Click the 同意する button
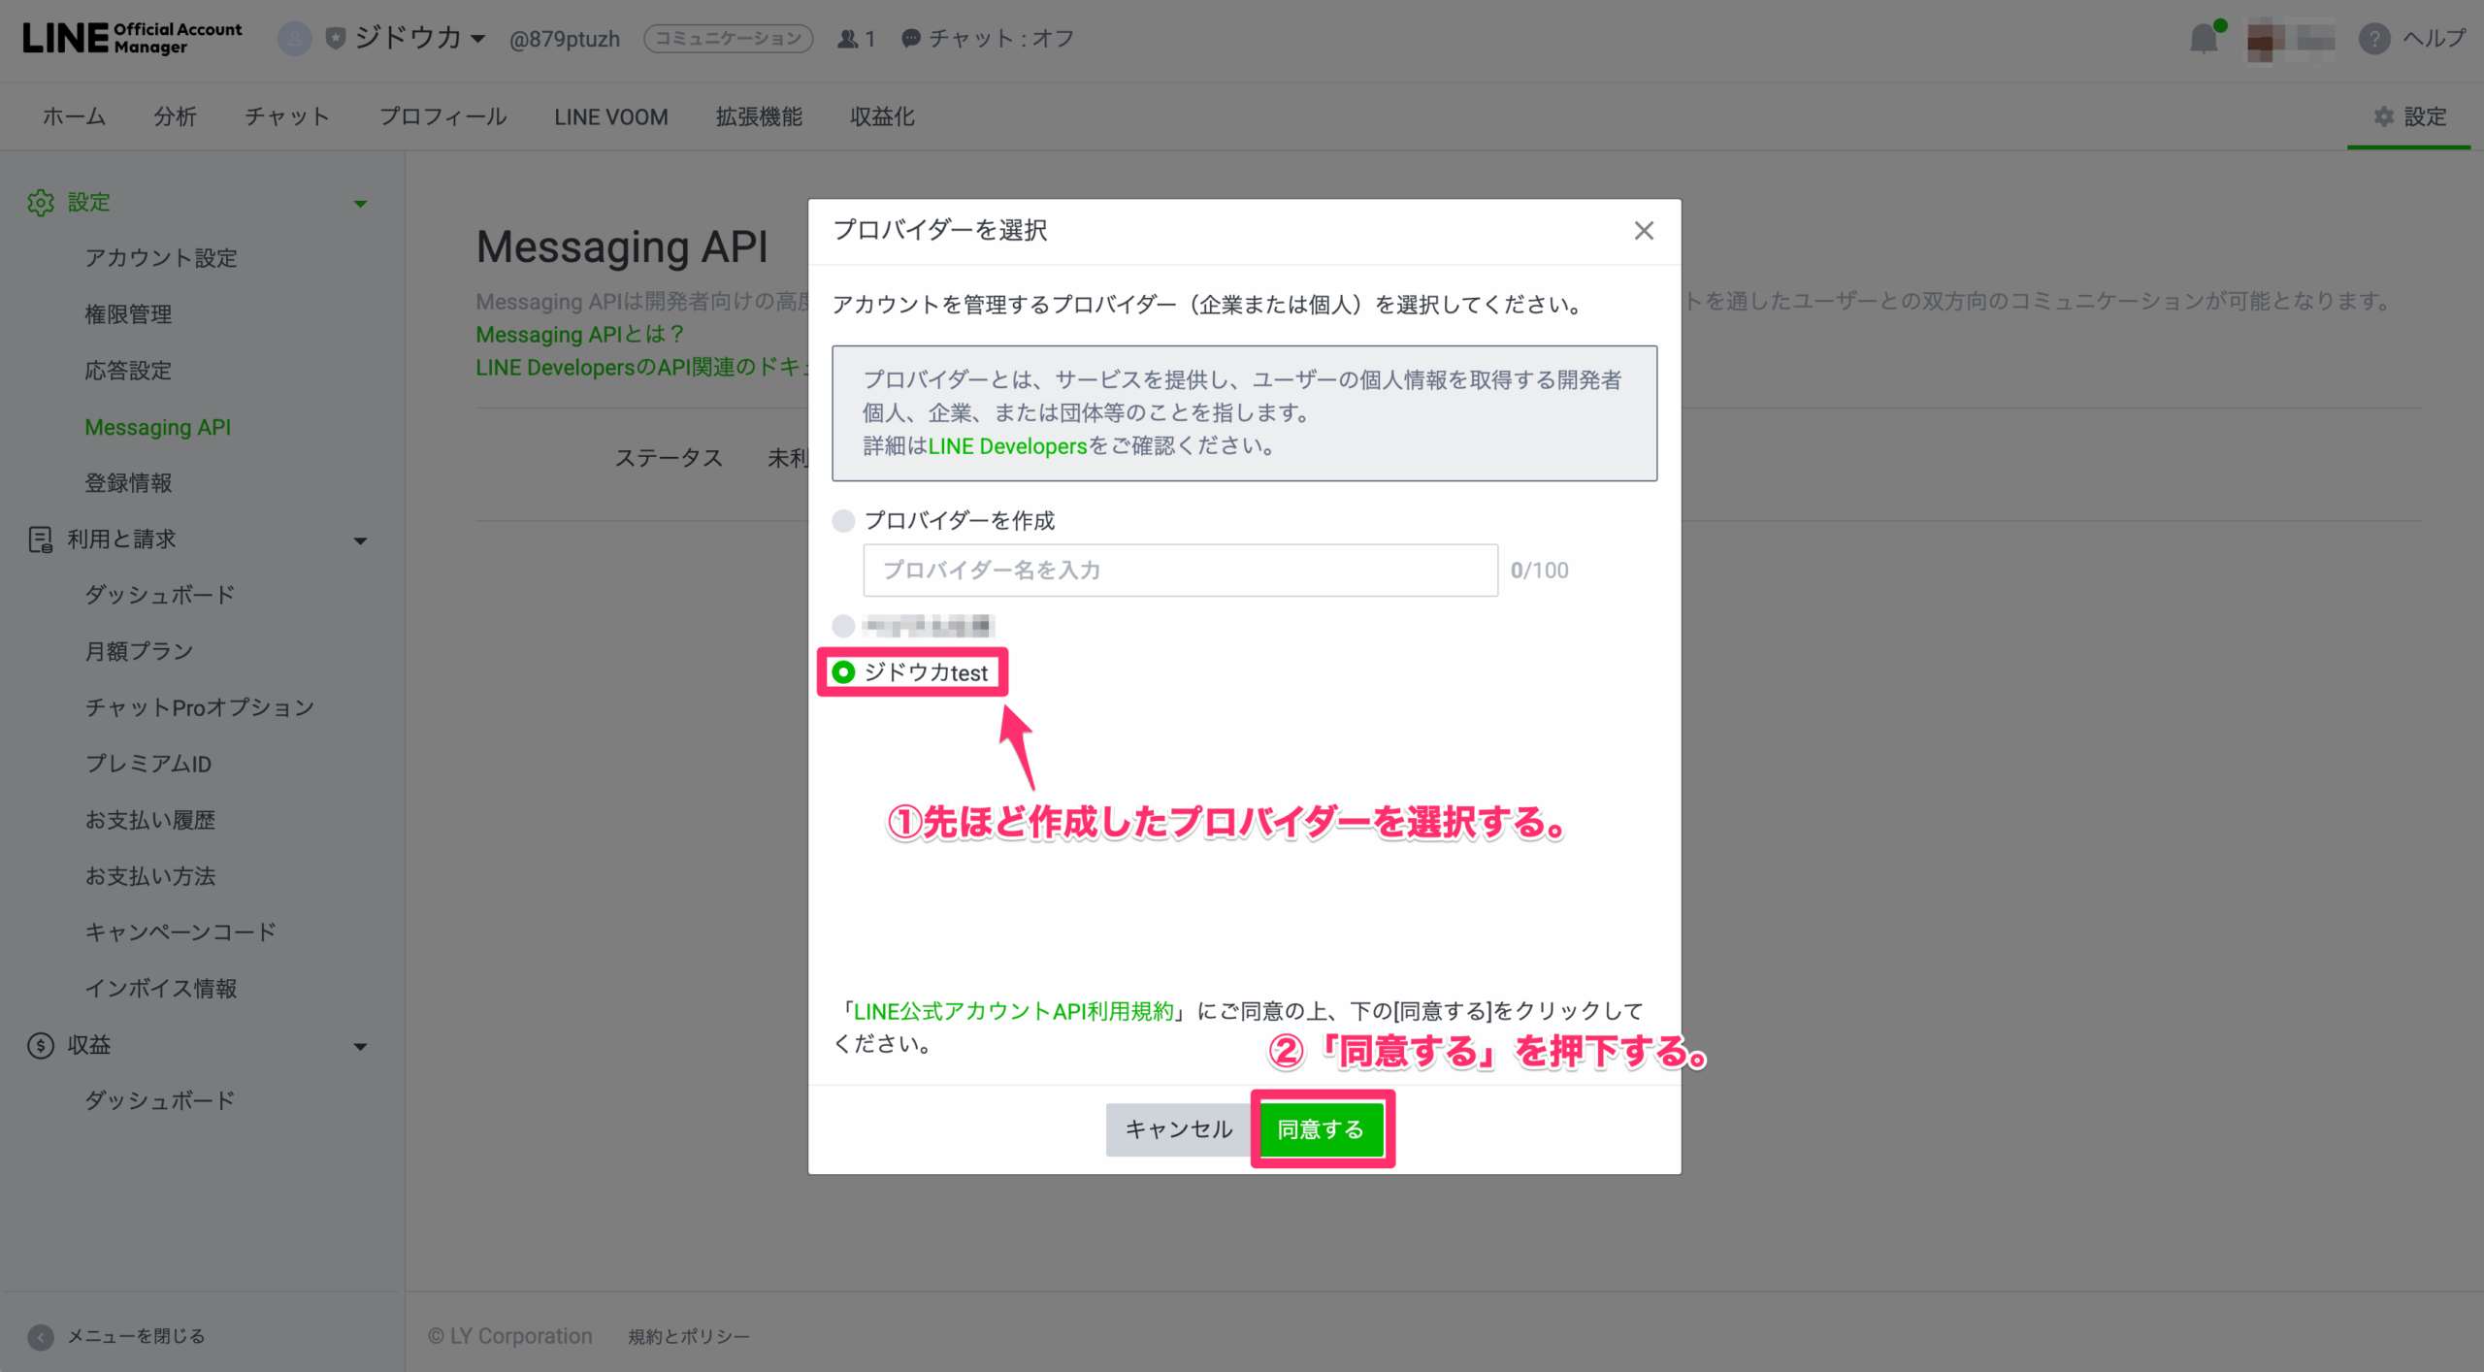Screen dimensions: 2484x1372 [x=1321, y=1129]
